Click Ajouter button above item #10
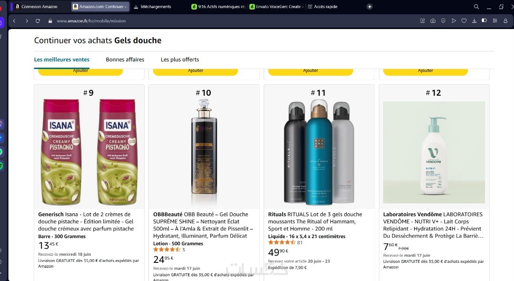514x281 pixels. point(196,71)
